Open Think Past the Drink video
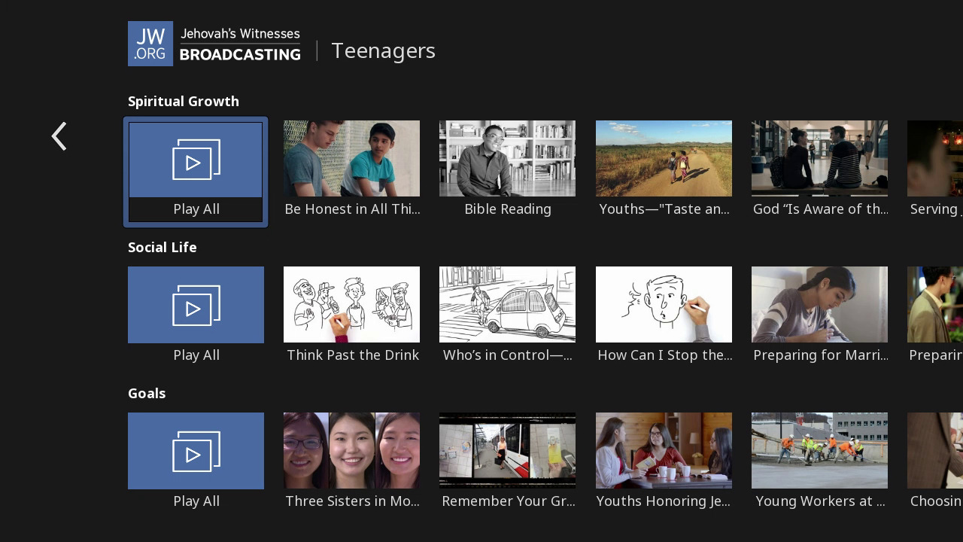 (351, 305)
